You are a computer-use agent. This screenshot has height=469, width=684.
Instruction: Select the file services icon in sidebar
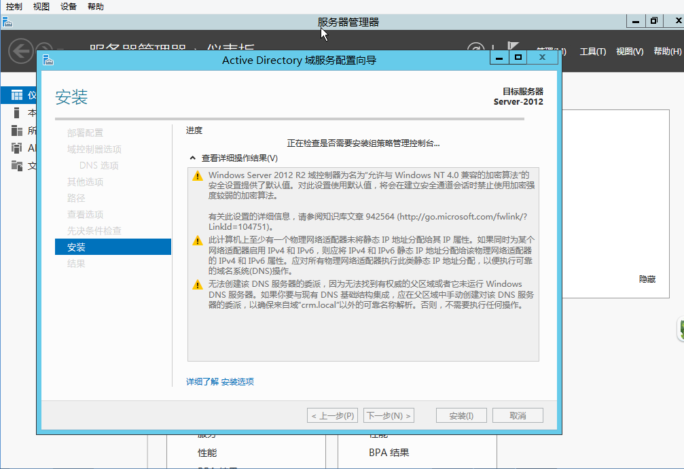pyautogui.click(x=16, y=165)
